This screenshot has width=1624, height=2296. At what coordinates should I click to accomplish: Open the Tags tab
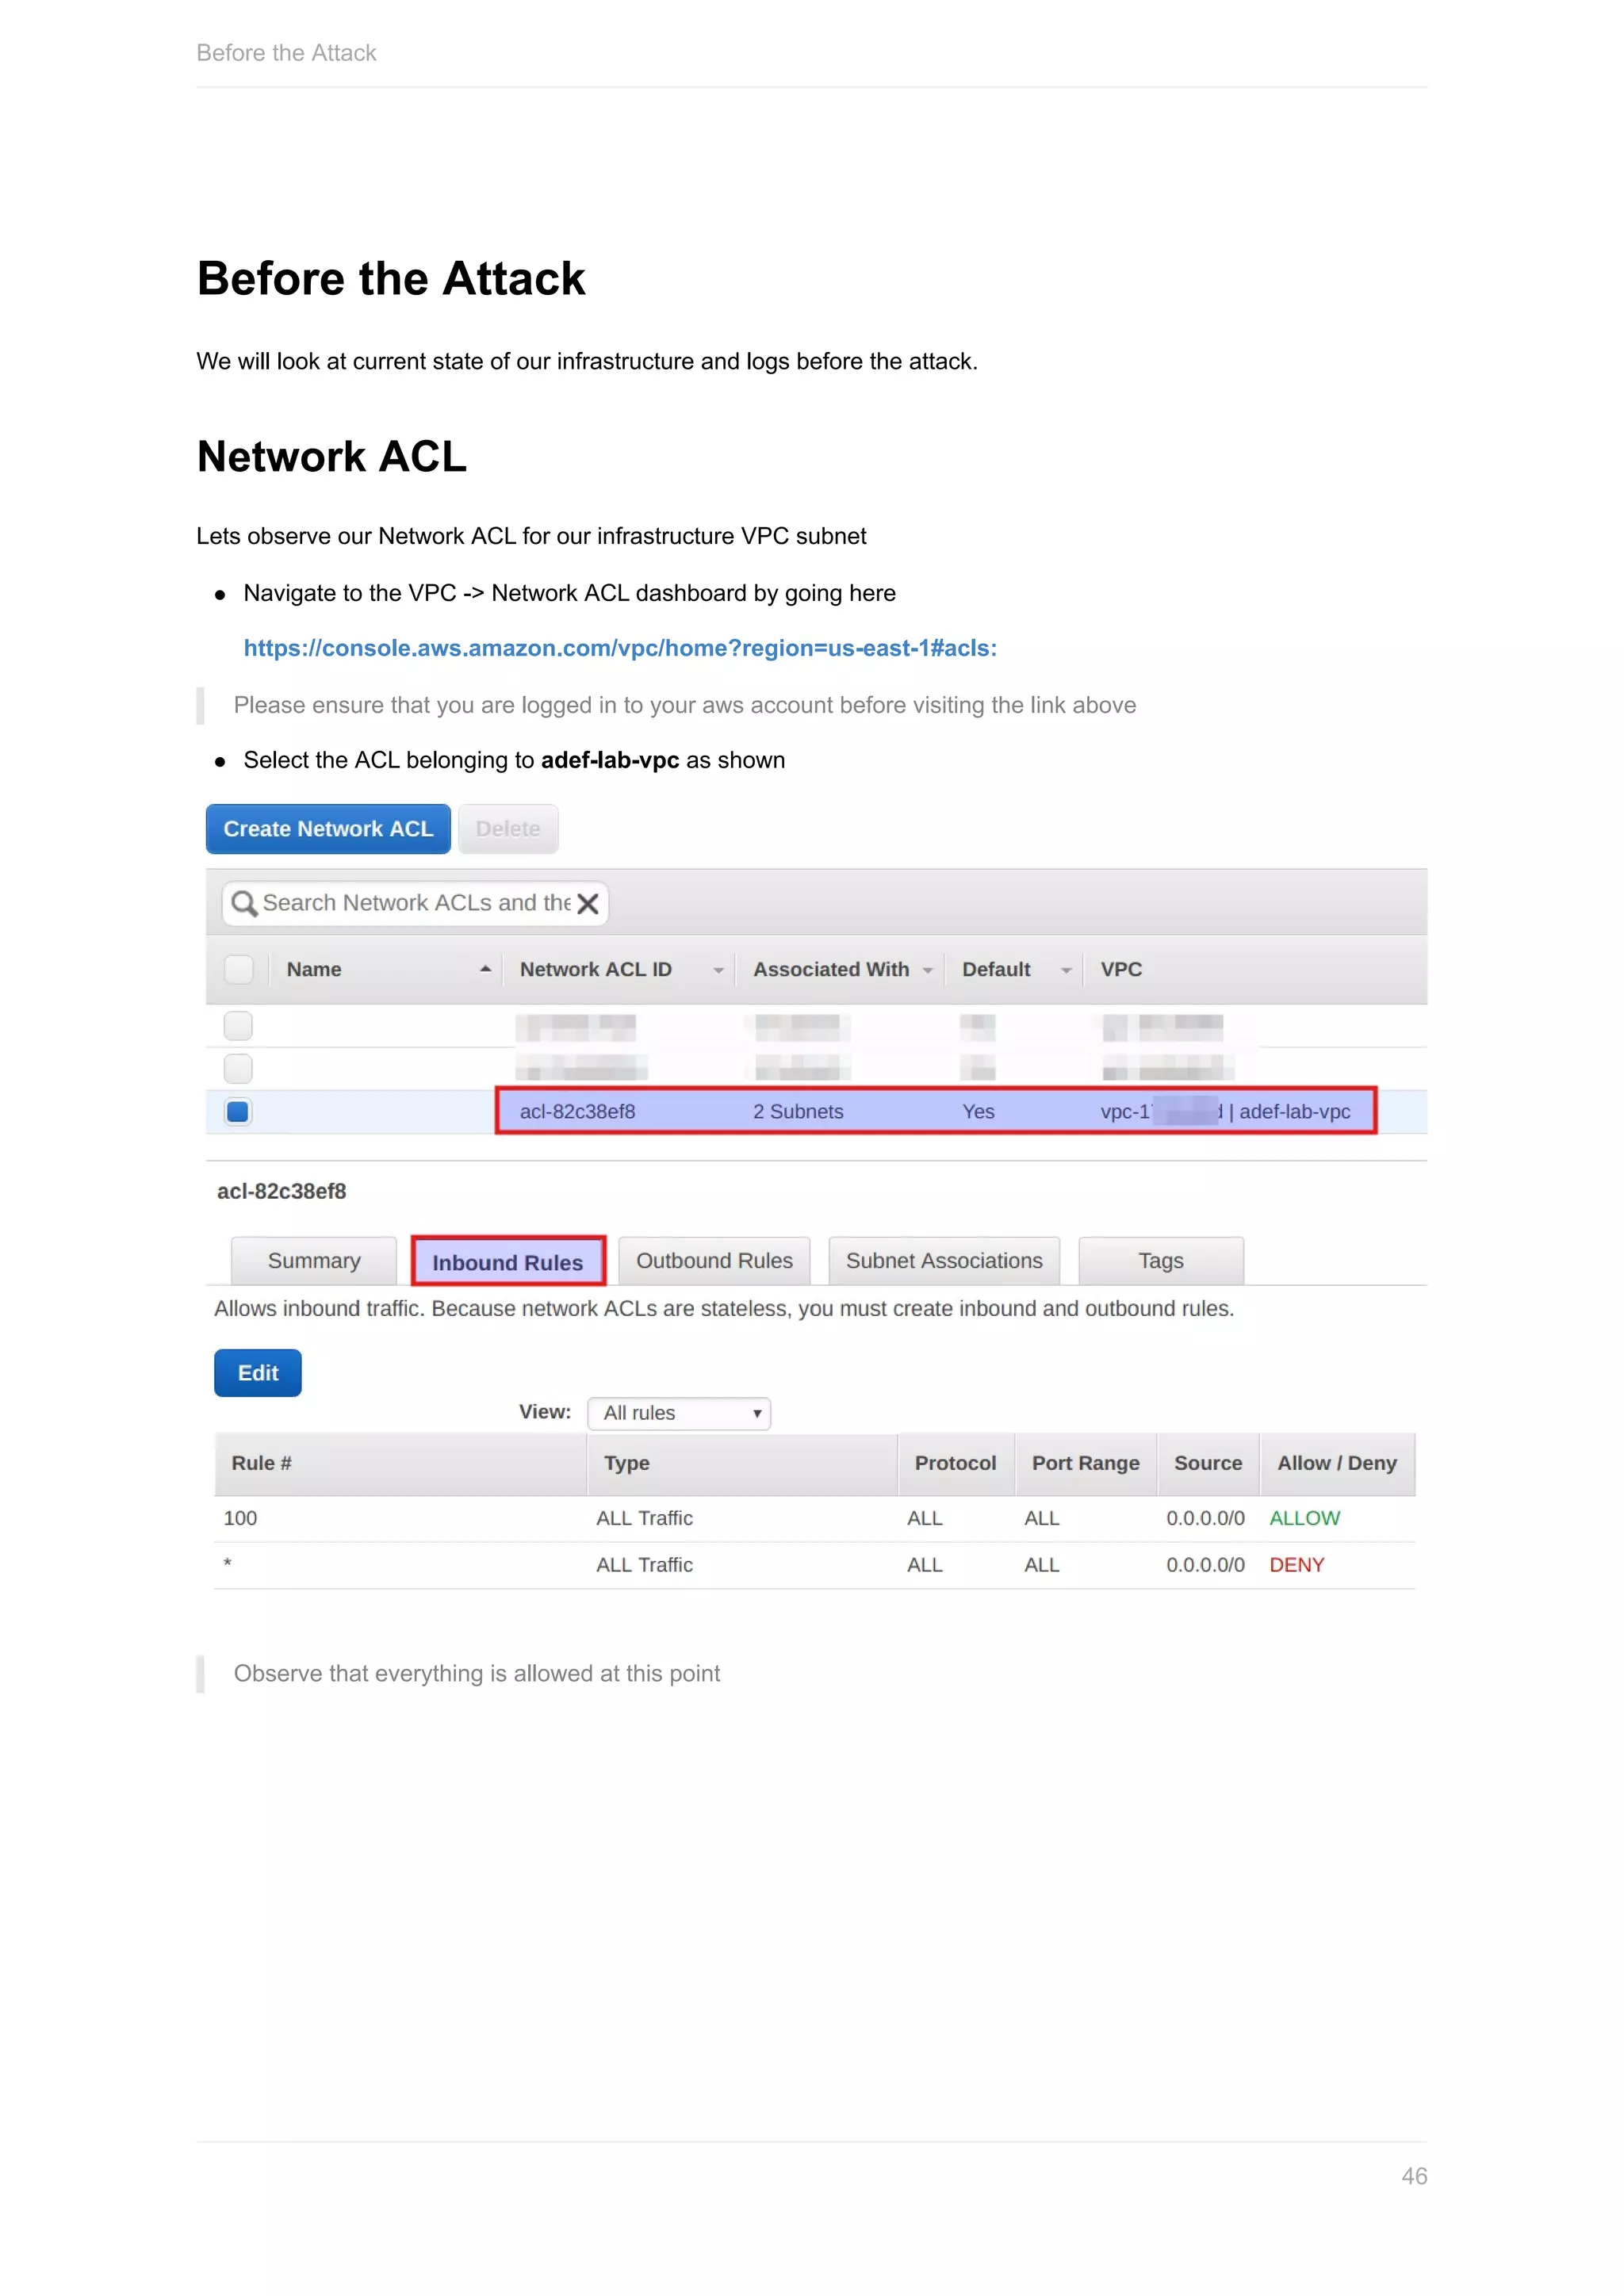click(x=1161, y=1261)
